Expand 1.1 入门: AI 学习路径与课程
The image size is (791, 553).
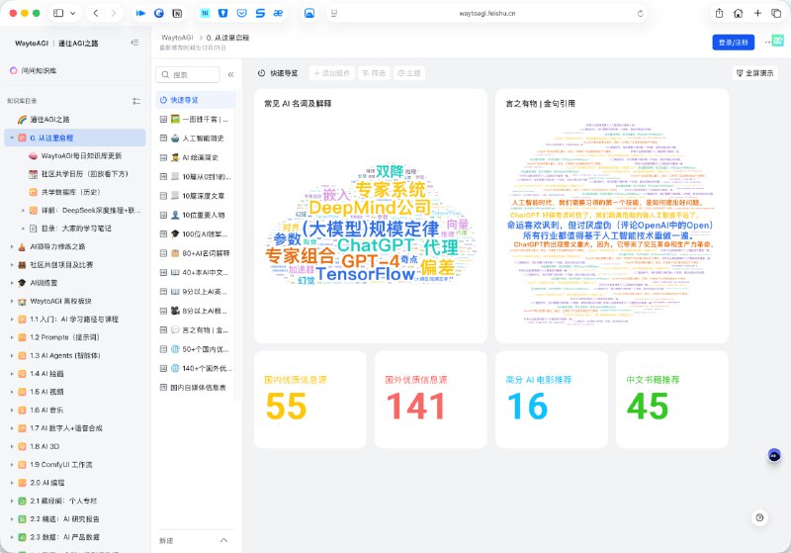pyautogui.click(x=12, y=320)
